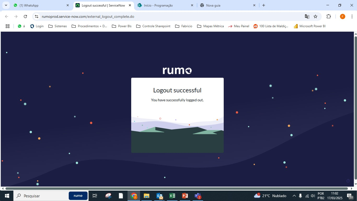The width and height of the screenshot is (357, 201).
Task: Open the volume speaker tray icon
Action: [313, 196]
